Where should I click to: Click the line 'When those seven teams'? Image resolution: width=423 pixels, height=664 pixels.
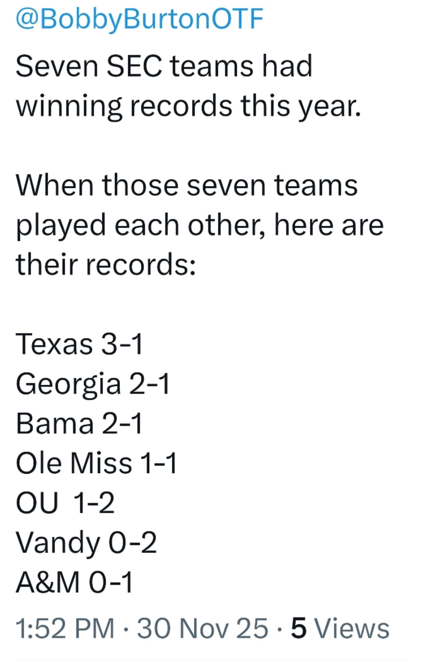186,185
